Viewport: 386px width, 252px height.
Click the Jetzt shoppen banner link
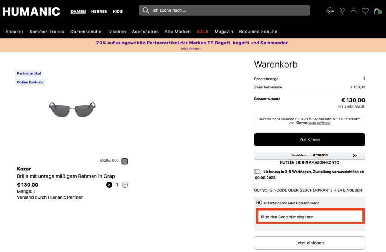(191, 49)
